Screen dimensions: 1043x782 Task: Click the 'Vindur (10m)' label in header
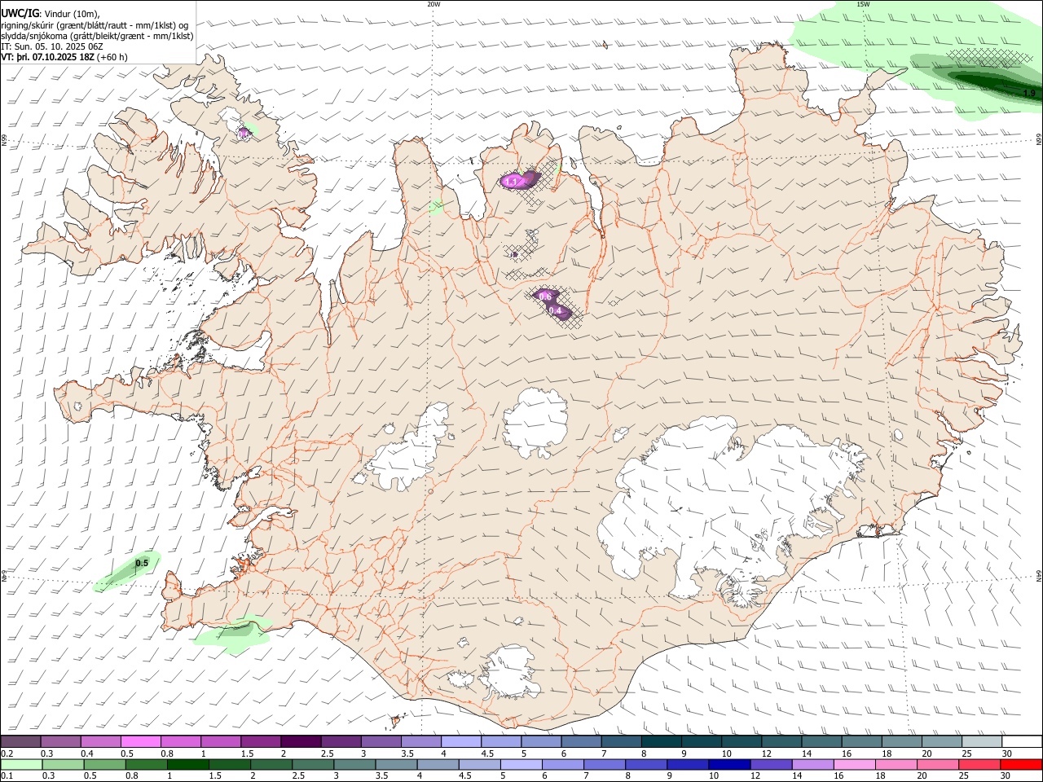pos(72,14)
